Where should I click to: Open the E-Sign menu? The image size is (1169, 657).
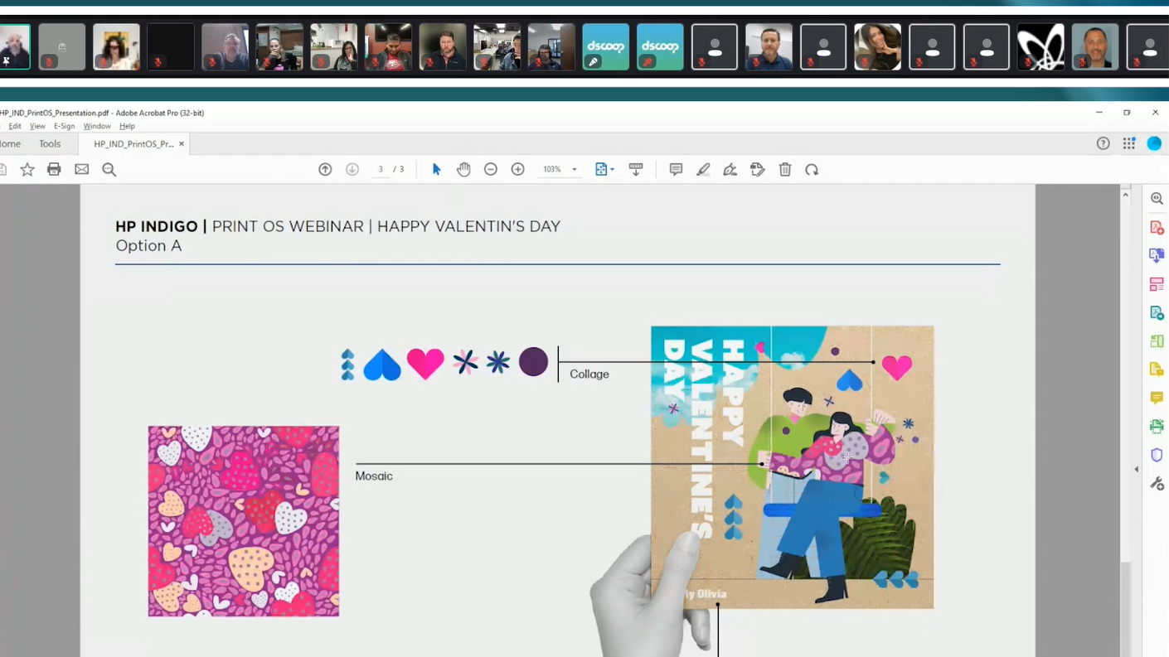tap(64, 126)
